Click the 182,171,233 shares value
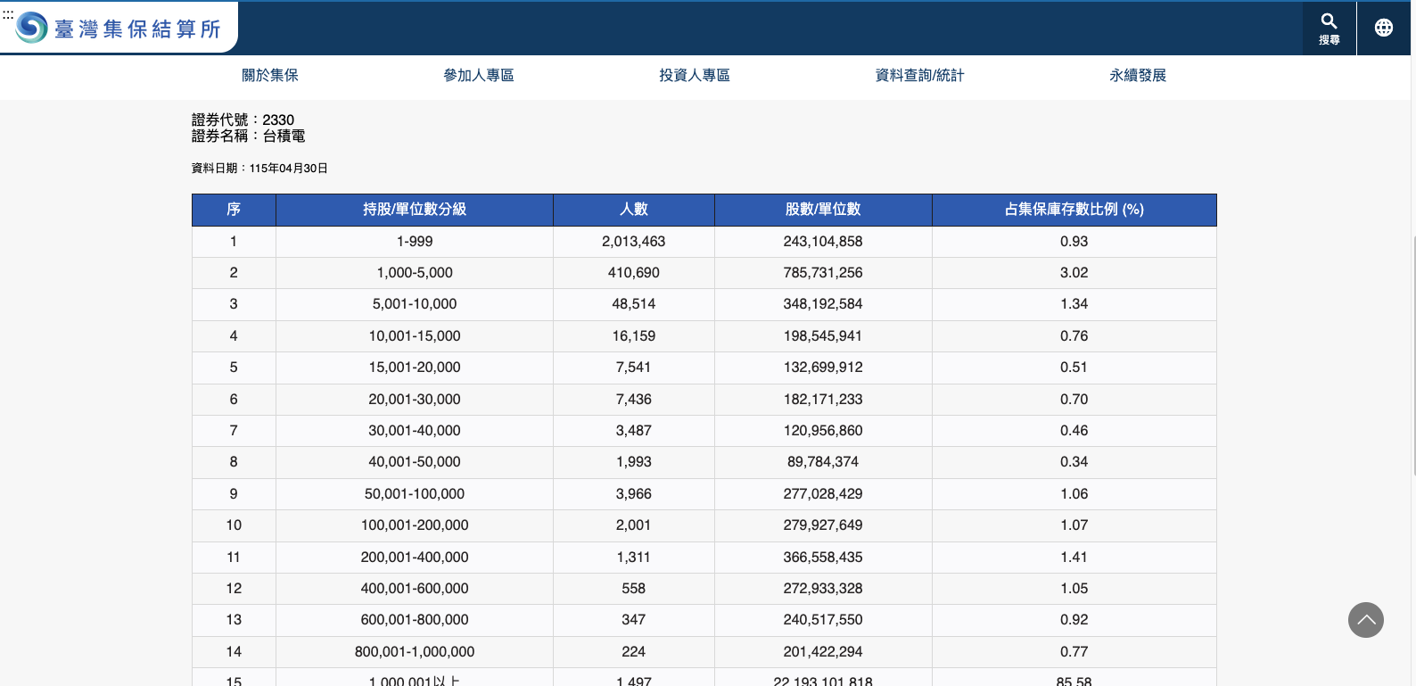The width and height of the screenshot is (1416, 686). tap(823, 400)
